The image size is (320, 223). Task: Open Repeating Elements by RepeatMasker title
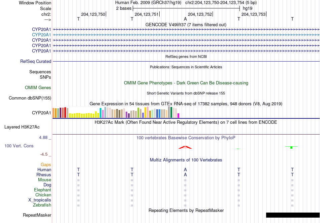click(186, 210)
